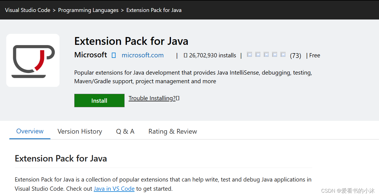This screenshot has height=196, width=379.
Task: Click the overview paragraph starting Extension Pack for Java is
Action: pyautogui.click(x=163, y=184)
